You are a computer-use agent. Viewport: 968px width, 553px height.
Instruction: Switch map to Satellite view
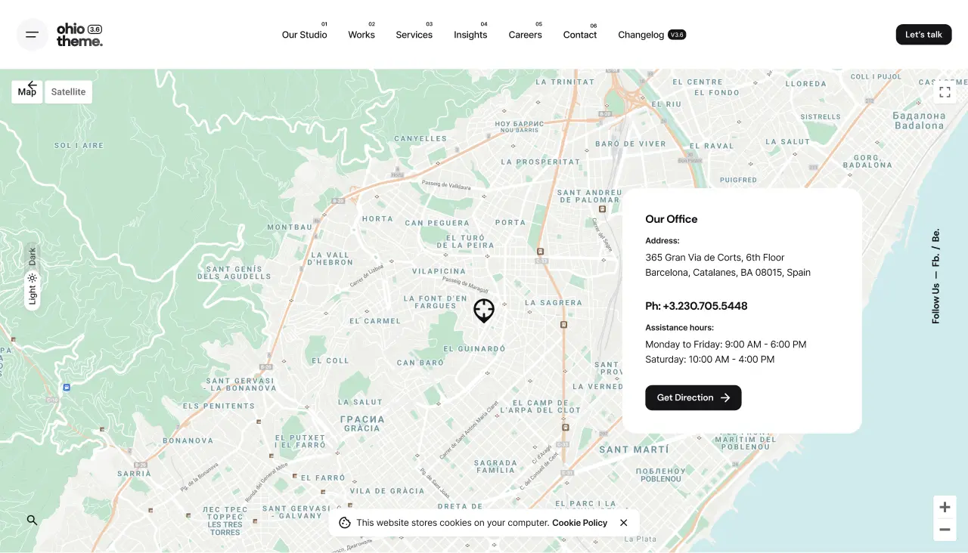click(68, 92)
